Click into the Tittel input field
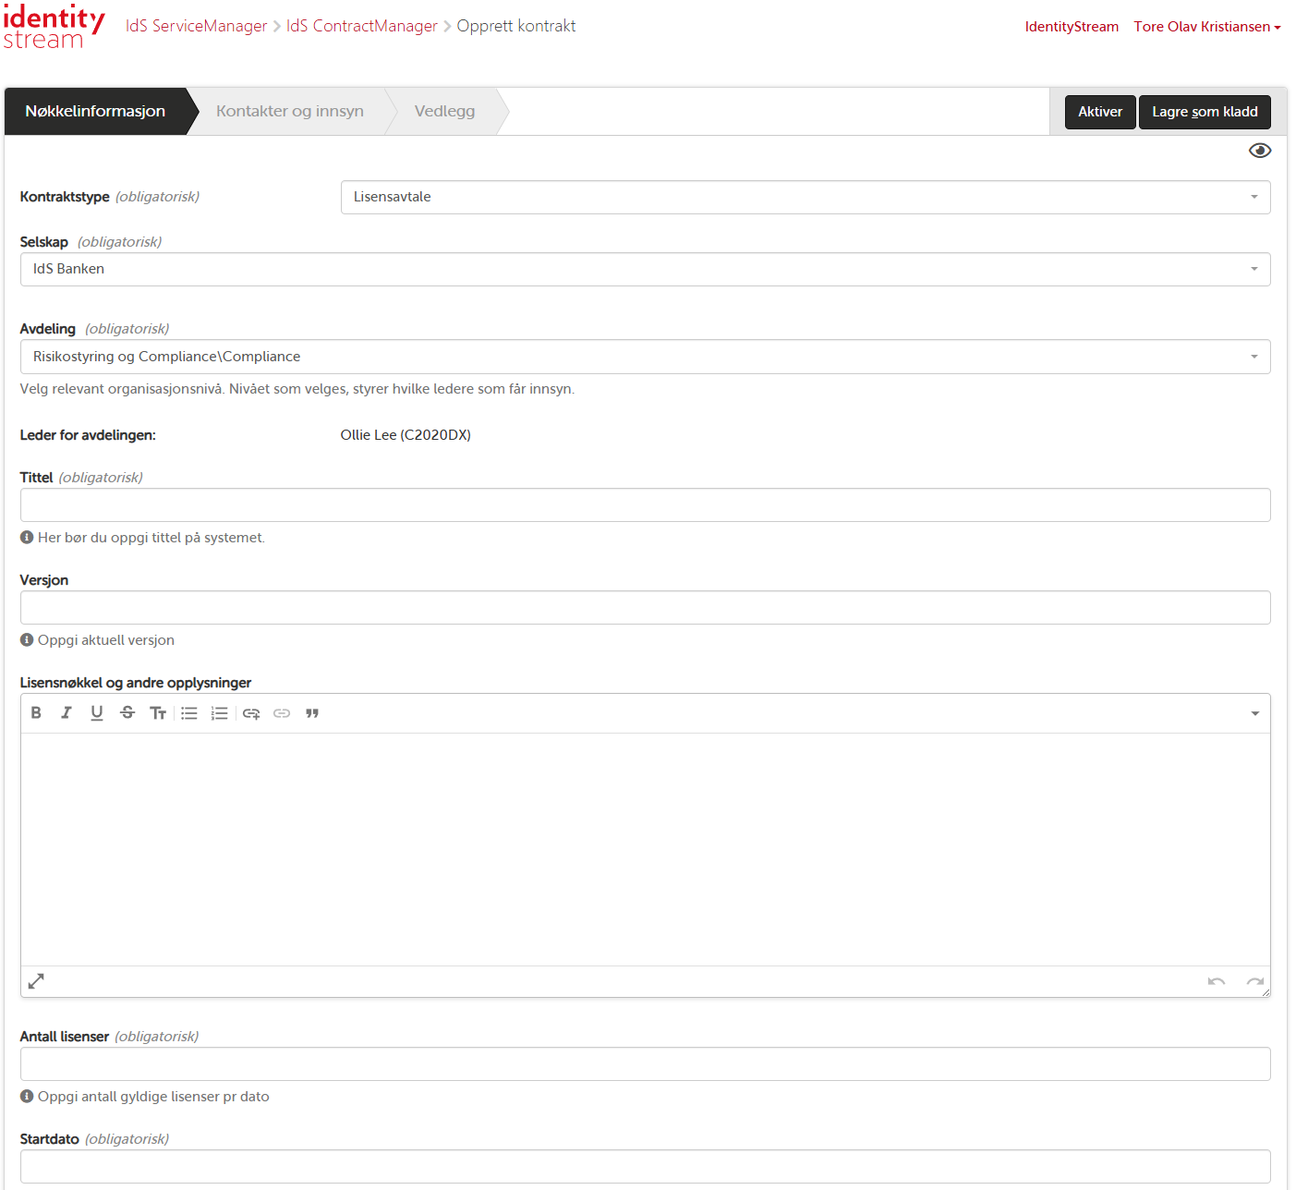 (x=645, y=505)
